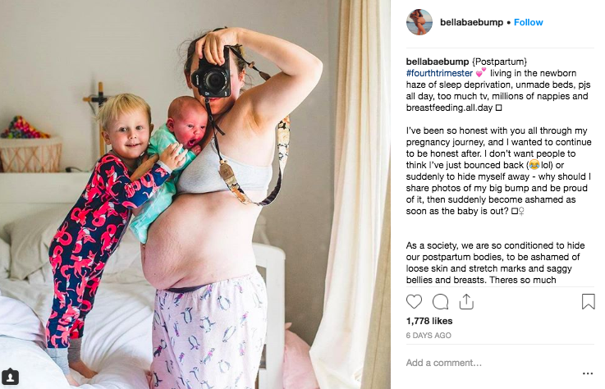Open bellabaebump profile picture avatar

pyautogui.click(x=419, y=22)
